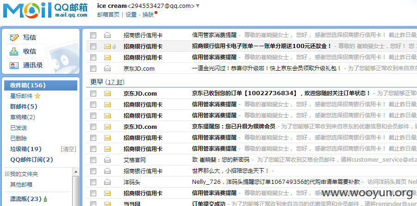This screenshot has height=206, width=417.
Task: Click sender name 洋码头
Action: point(131,182)
